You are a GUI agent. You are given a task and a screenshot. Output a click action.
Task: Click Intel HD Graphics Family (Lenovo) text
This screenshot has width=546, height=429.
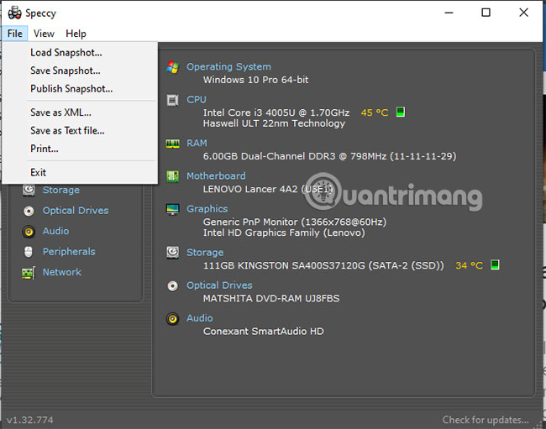pyautogui.click(x=284, y=233)
